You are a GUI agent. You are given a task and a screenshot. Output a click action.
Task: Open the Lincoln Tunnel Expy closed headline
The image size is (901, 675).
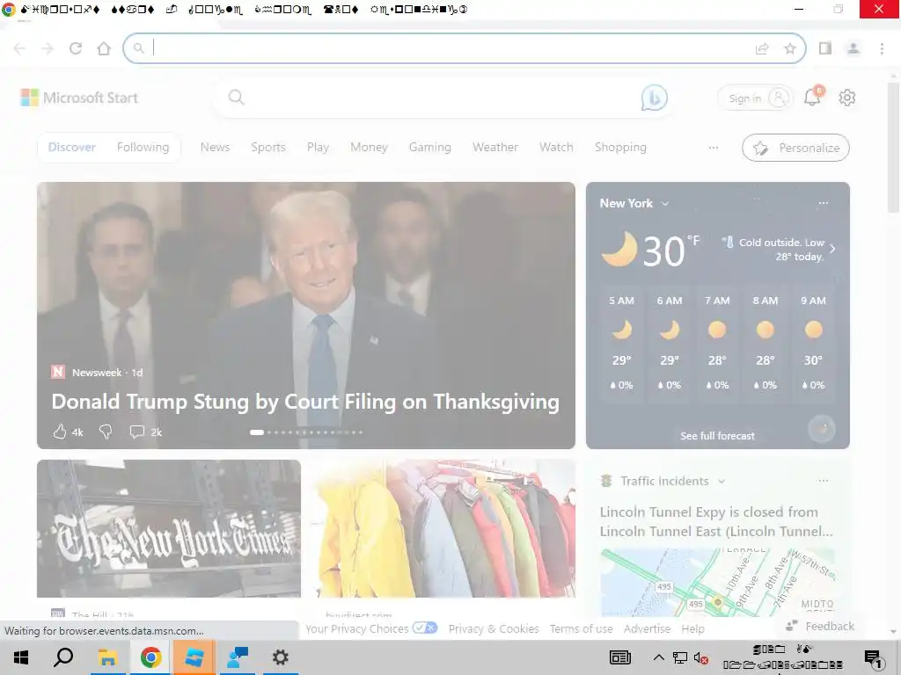click(716, 522)
